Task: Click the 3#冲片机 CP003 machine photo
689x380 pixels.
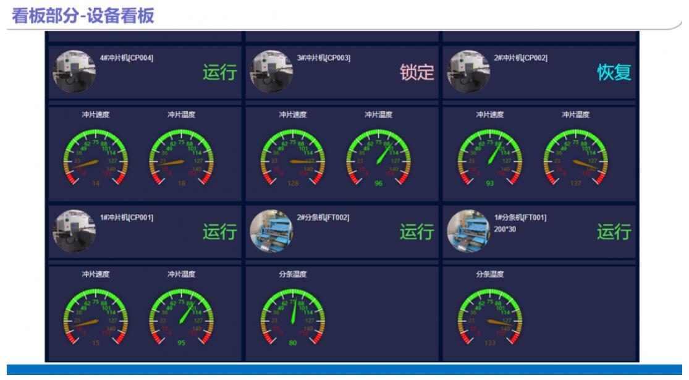Action: tap(271, 72)
